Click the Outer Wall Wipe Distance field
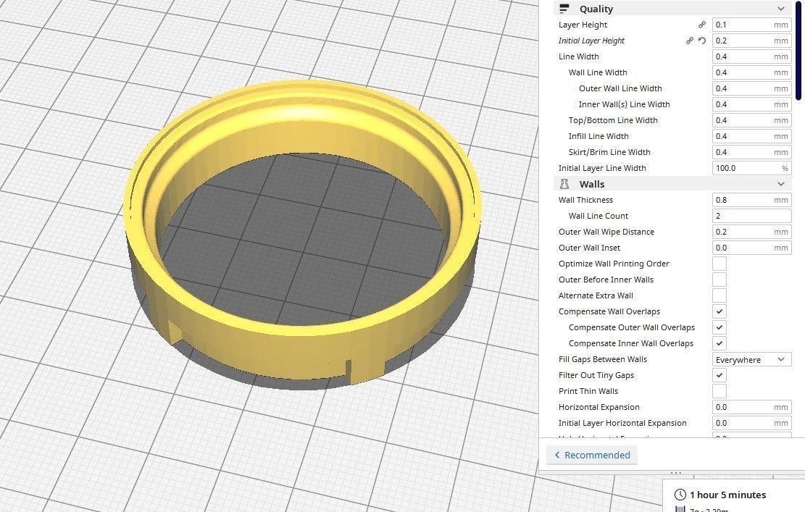The height and width of the screenshot is (512, 805). pyautogui.click(x=751, y=231)
